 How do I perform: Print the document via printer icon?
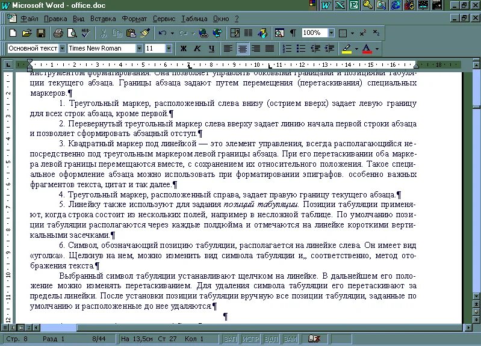(x=58, y=33)
